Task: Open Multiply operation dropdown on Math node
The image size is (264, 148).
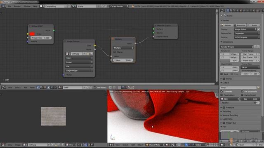Action: coord(123,48)
